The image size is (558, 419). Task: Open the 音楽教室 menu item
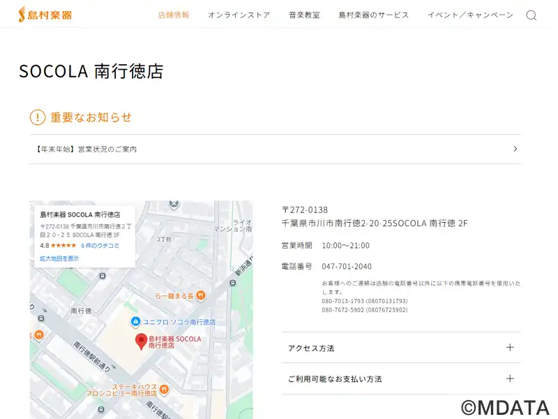click(x=304, y=15)
